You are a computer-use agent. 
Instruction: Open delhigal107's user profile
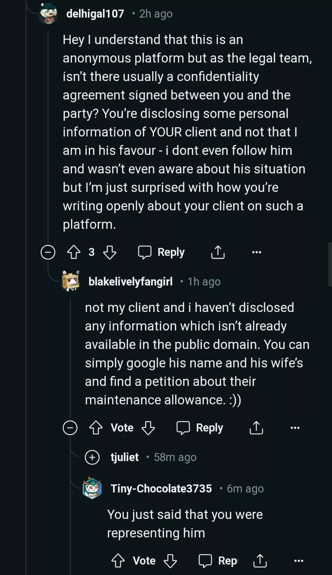point(95,14)
